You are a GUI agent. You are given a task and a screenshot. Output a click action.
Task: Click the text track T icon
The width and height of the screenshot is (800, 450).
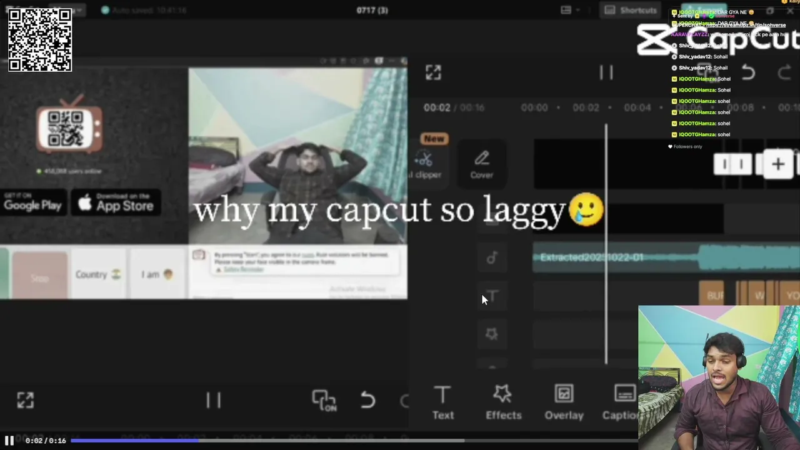click(492, 296)
